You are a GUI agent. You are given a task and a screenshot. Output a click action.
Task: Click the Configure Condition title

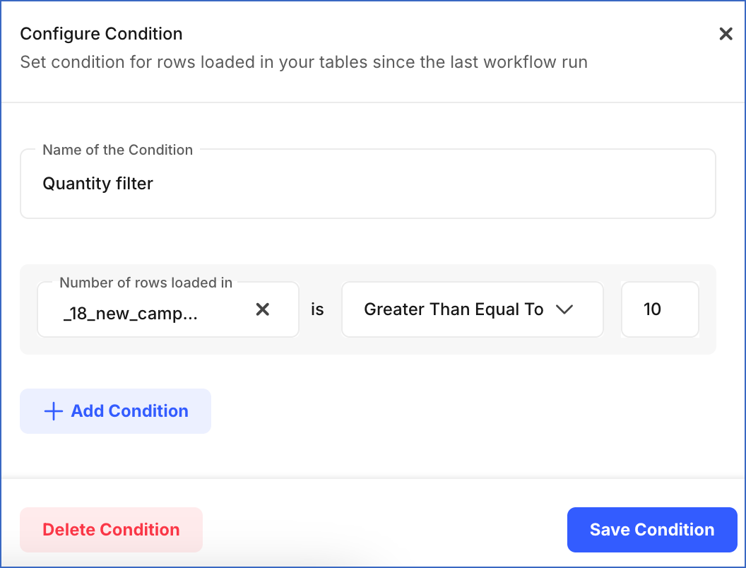pyautogui.click(x=101, y=33)
